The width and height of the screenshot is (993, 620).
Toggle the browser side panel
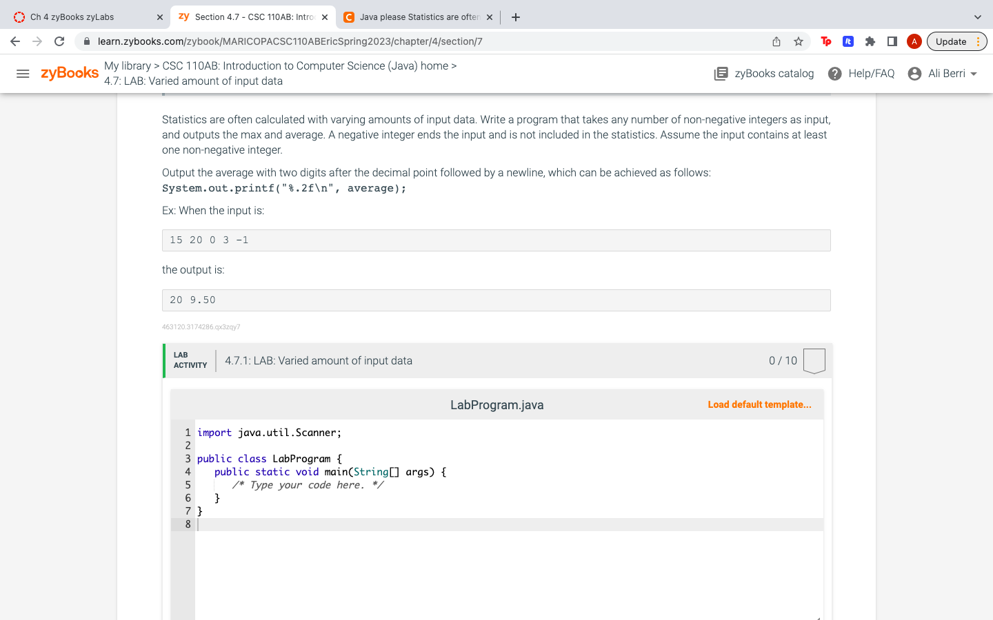pos(892,41)
